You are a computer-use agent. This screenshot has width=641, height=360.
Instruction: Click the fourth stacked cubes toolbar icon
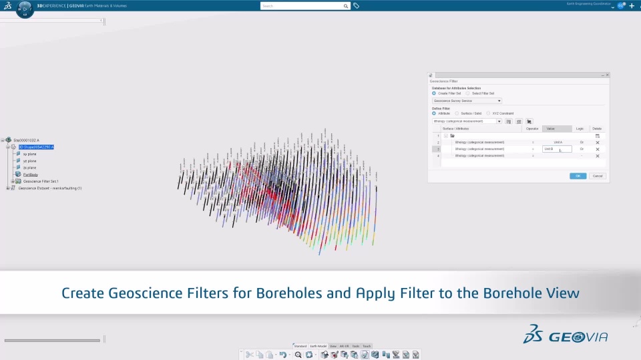coord(355,355)
